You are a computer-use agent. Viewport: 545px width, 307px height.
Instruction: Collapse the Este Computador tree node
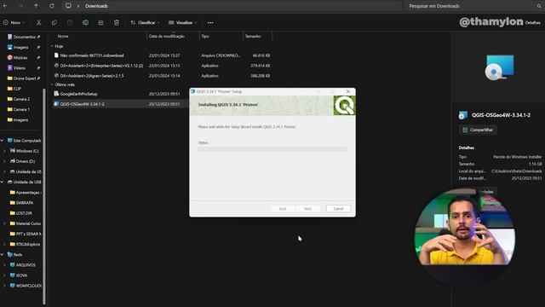[2, 141]
